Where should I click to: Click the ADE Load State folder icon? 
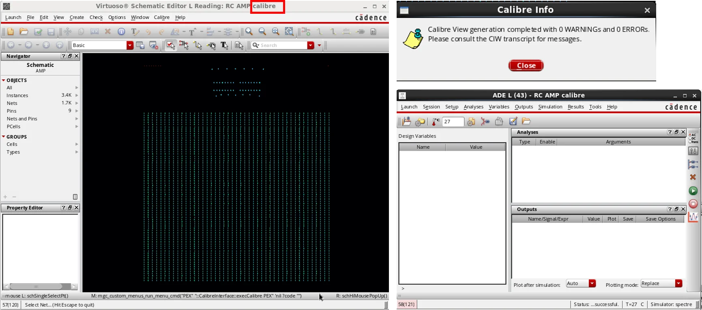526,121
